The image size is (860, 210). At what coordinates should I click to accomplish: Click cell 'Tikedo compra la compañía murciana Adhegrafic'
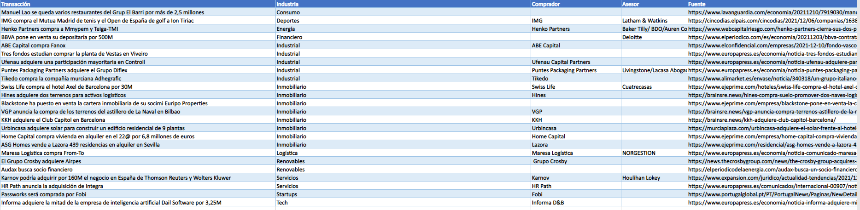click(138, 79)
